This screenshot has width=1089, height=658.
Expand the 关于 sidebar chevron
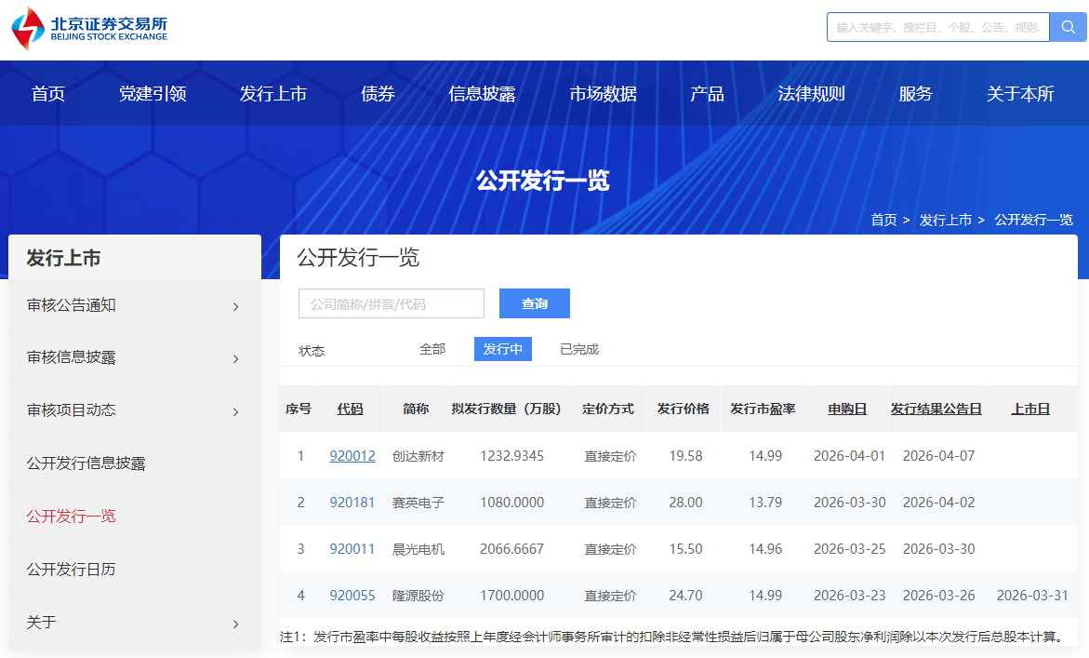coord(235,624)
